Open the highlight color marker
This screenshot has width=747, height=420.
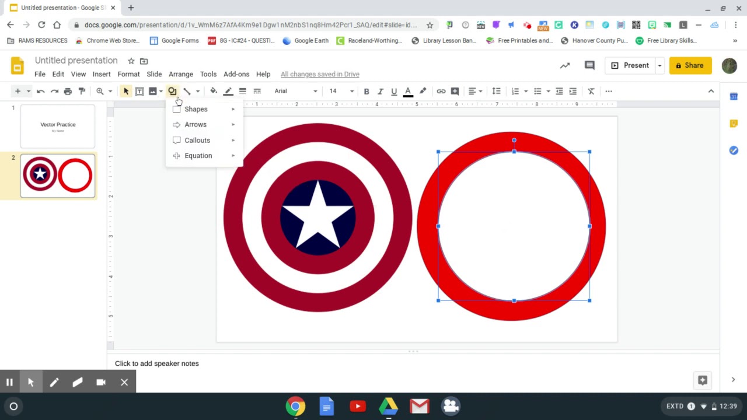pyautogui.click(x=423, y=91)
